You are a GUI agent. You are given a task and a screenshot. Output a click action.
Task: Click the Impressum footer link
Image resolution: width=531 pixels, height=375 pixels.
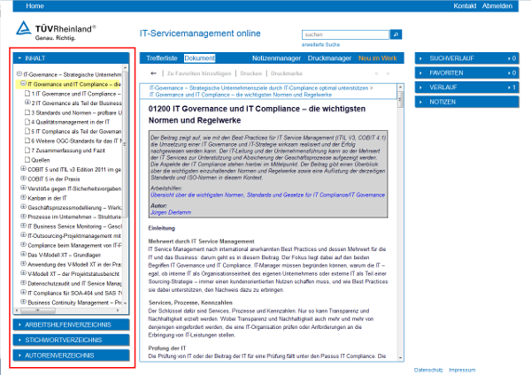pos(462,370)
